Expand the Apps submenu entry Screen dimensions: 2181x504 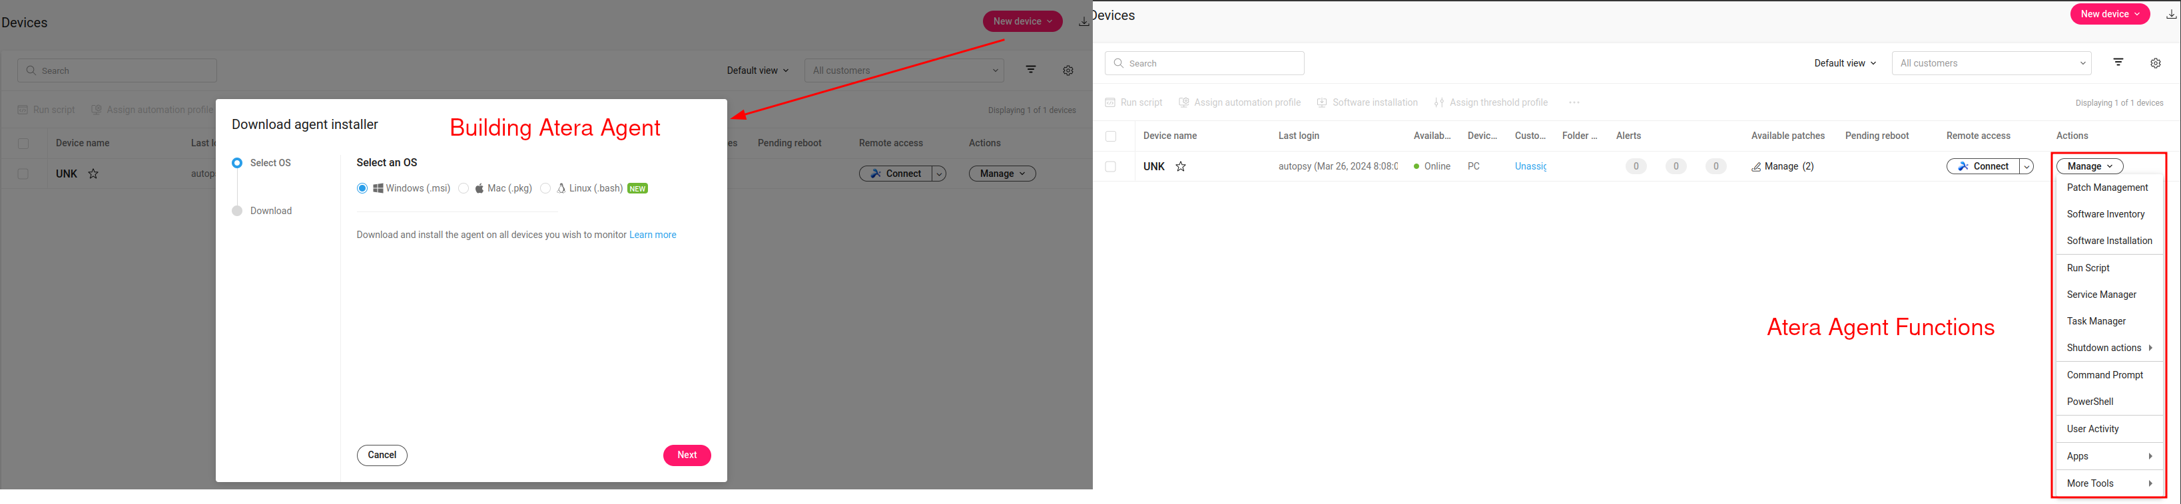pos(2109,457)
